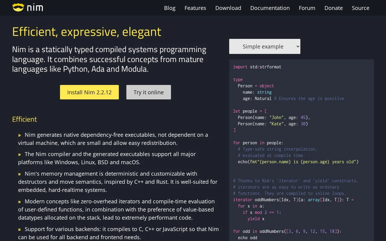This screenshot has height=241, width=386.
Task: Click the 'import std/strformat' code line
Action: 257,67
